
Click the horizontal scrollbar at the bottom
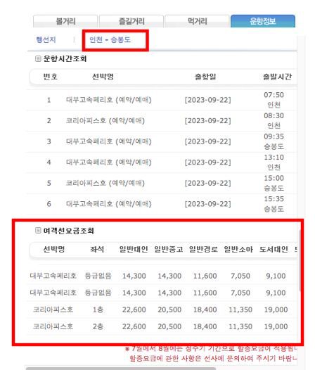coord(121,369)
